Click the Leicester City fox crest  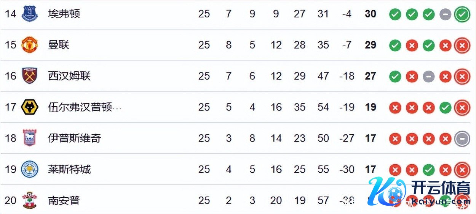29,169
